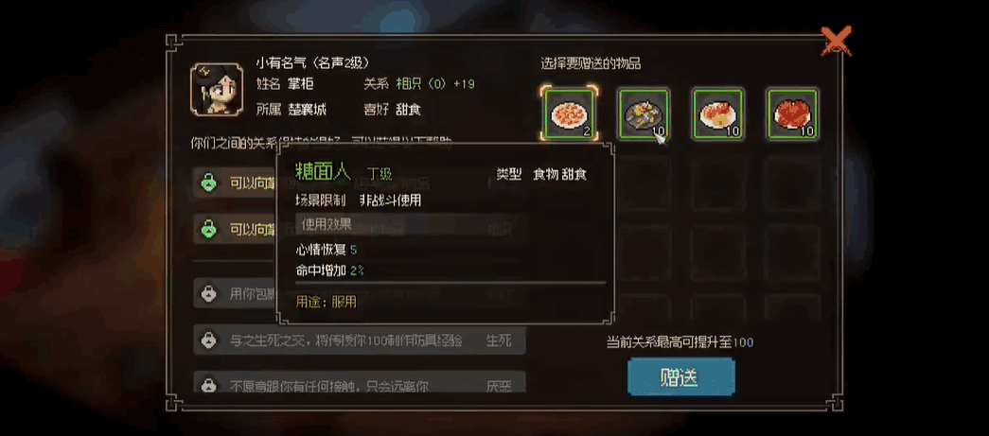
Task: Click the 当前关系最高可提升至100 text
Action: (680, 342)
